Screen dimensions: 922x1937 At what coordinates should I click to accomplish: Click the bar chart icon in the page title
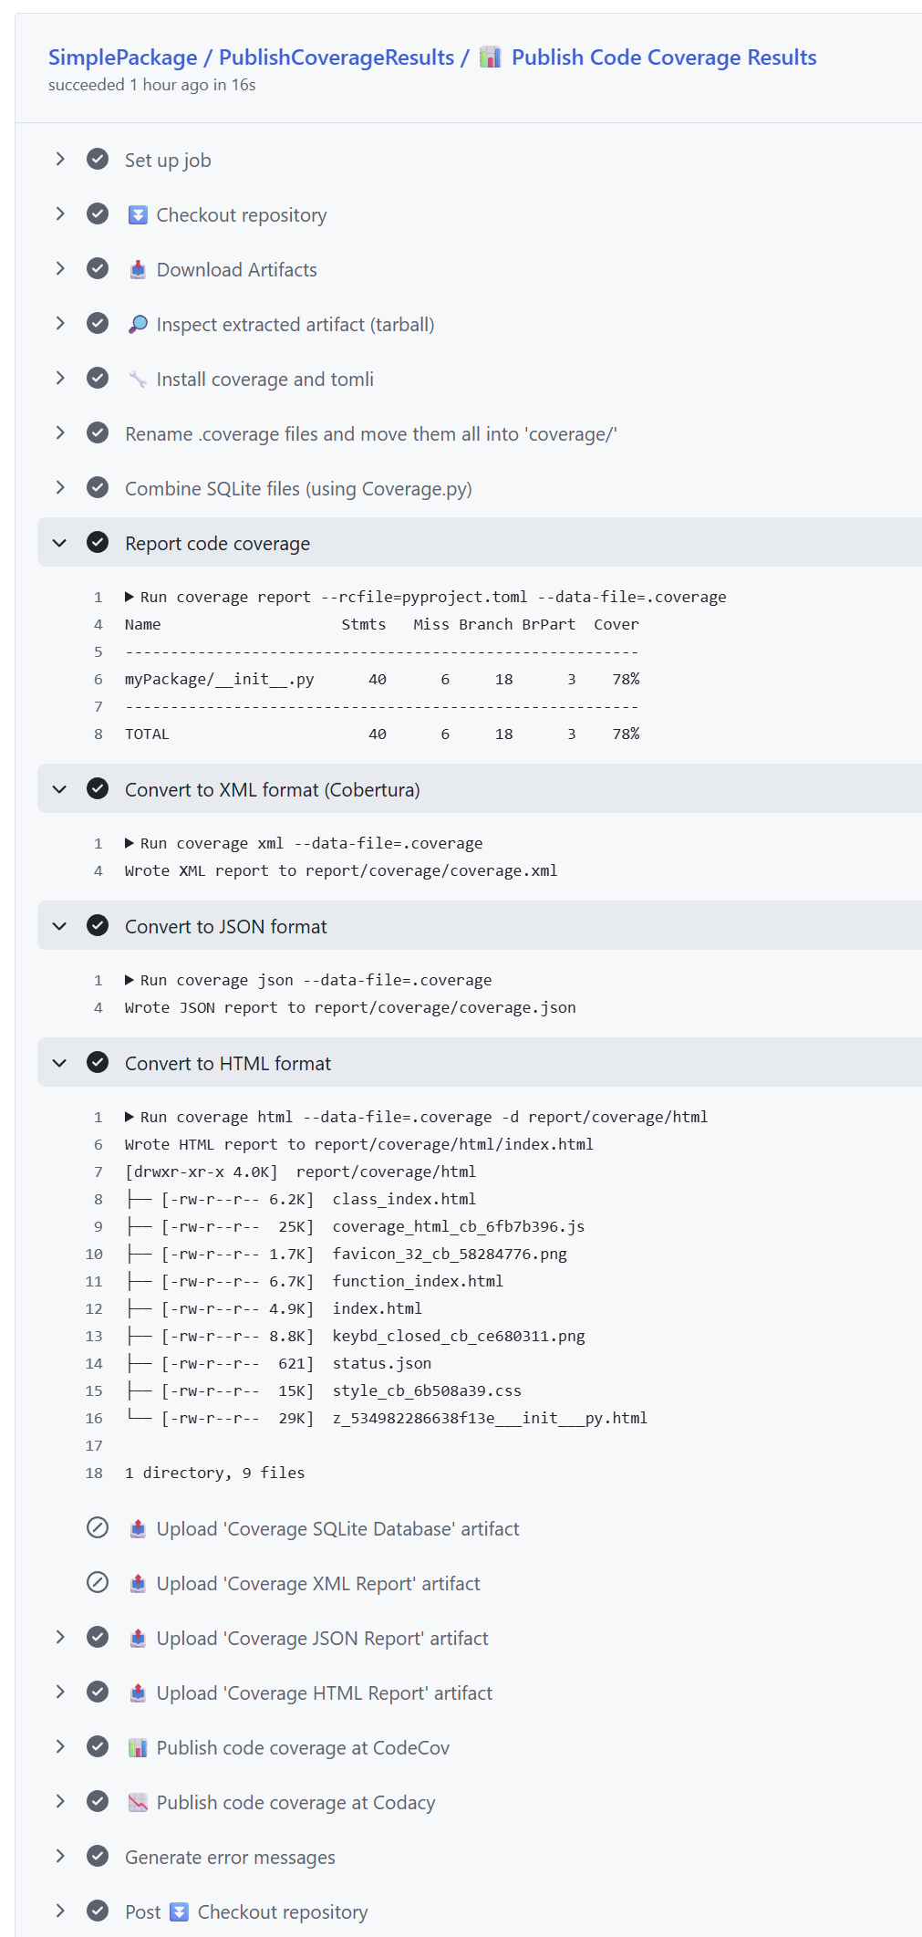[x=491, y=57]
